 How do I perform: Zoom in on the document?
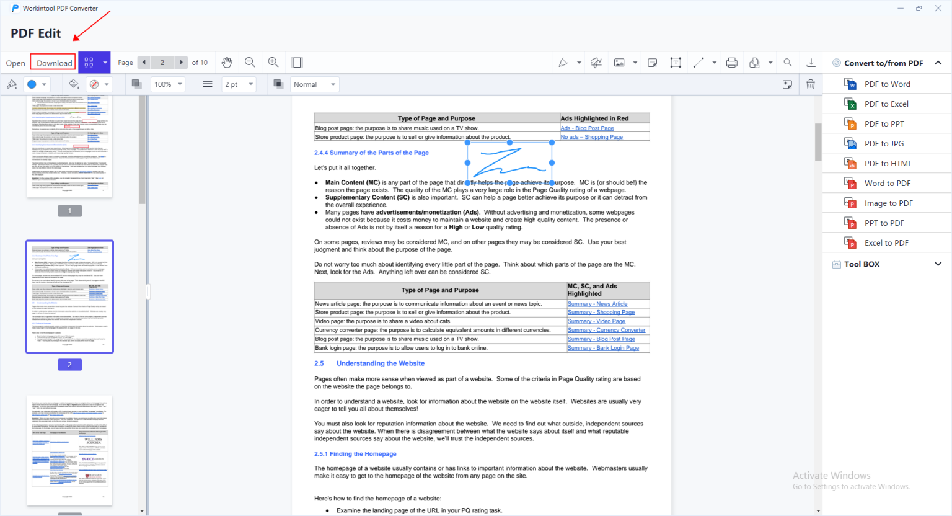coord(273,62)
